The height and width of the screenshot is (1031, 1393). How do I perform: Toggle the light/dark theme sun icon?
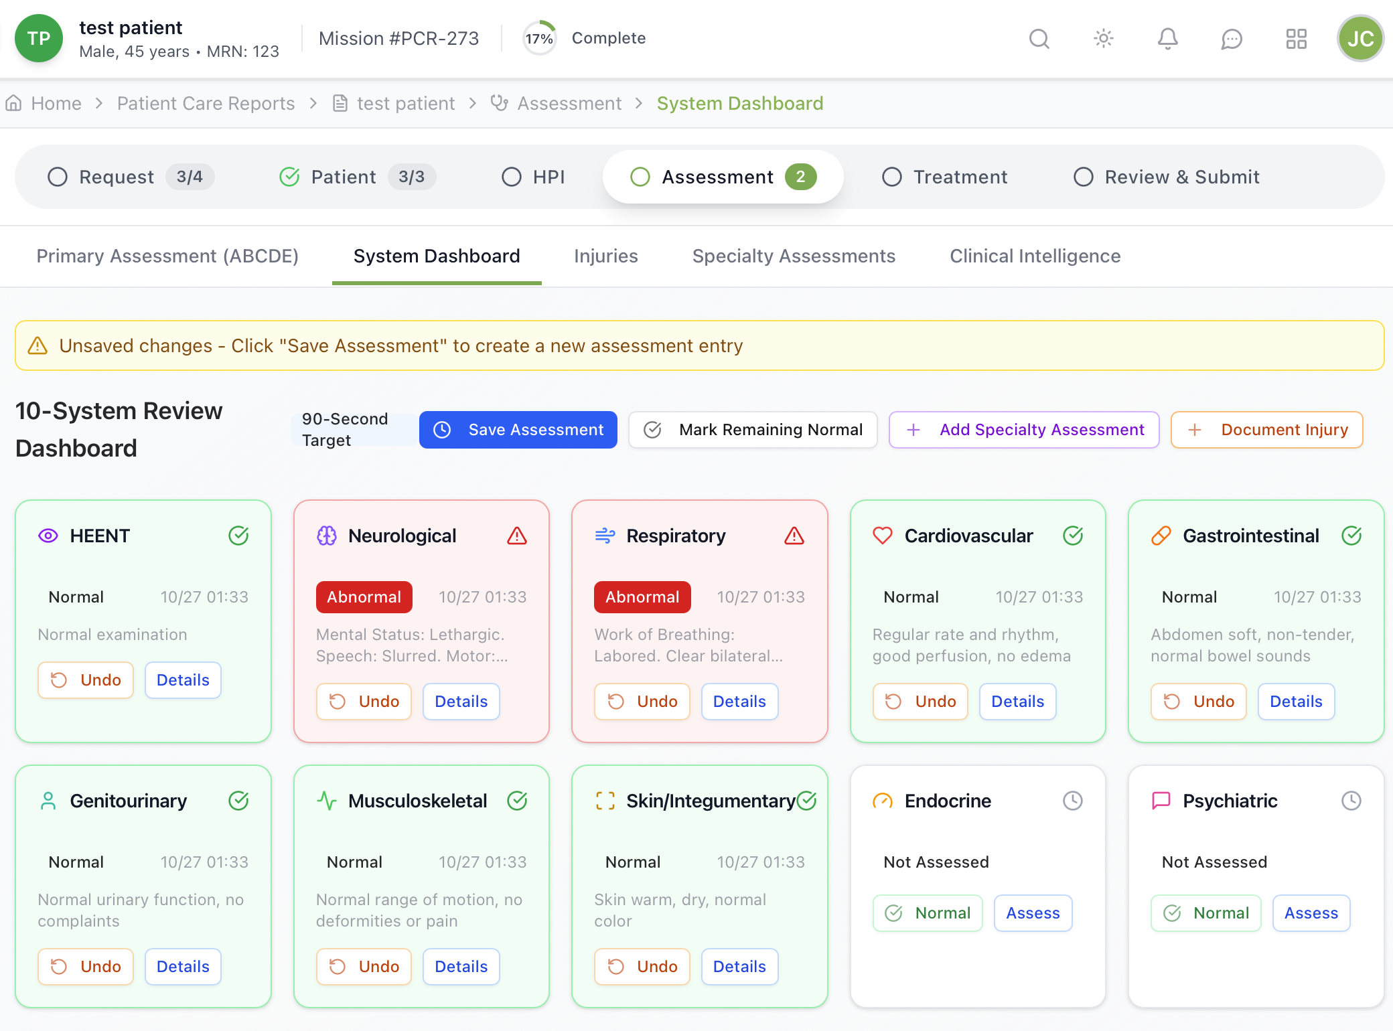(1103, 39)
